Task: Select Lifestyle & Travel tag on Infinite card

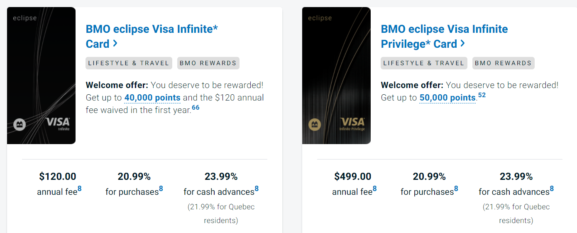Action: 129,63
